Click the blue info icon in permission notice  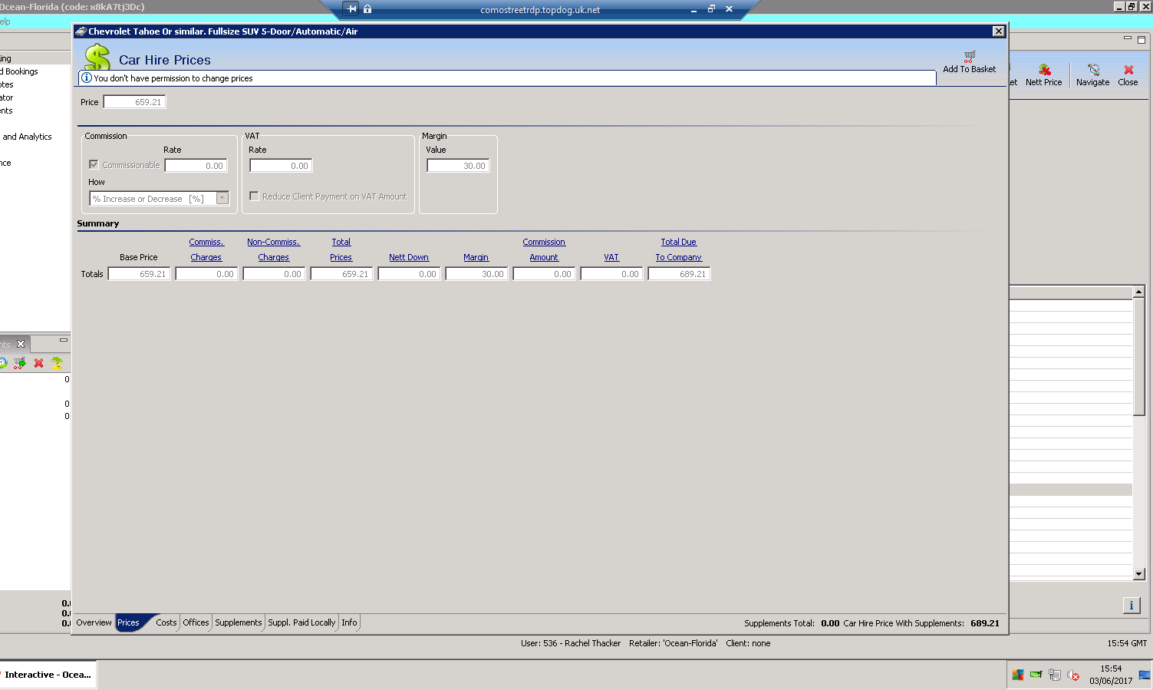coord(87,78)
